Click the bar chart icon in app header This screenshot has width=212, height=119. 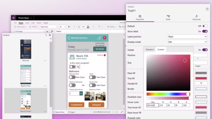(99, 38)
